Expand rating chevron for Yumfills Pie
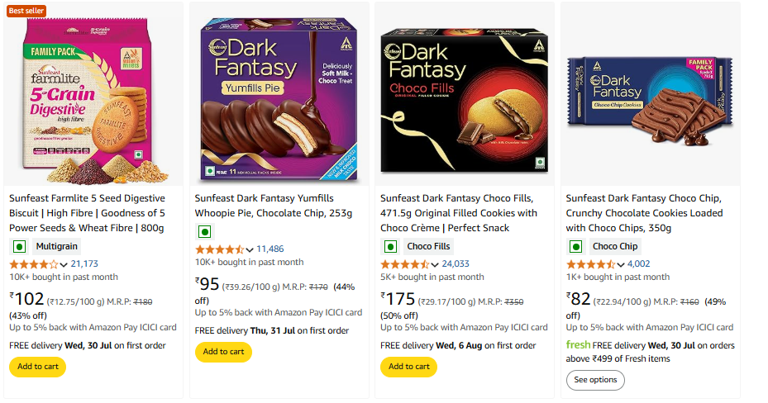Image resolution: width=768 pixels, height=403 pixels. pos(250,249)
